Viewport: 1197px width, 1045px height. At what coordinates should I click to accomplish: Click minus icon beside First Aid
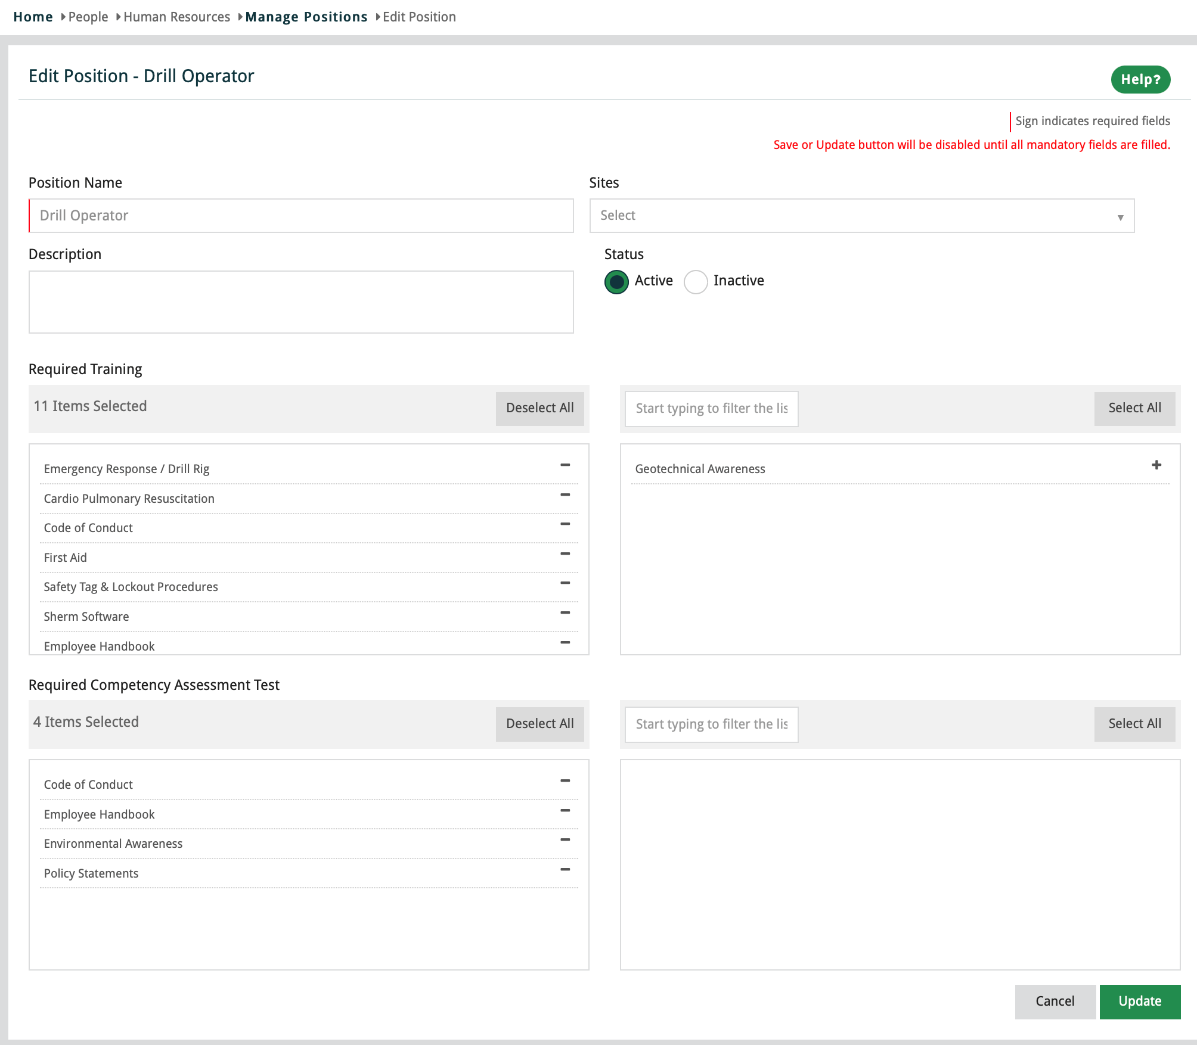coord(565,553)
